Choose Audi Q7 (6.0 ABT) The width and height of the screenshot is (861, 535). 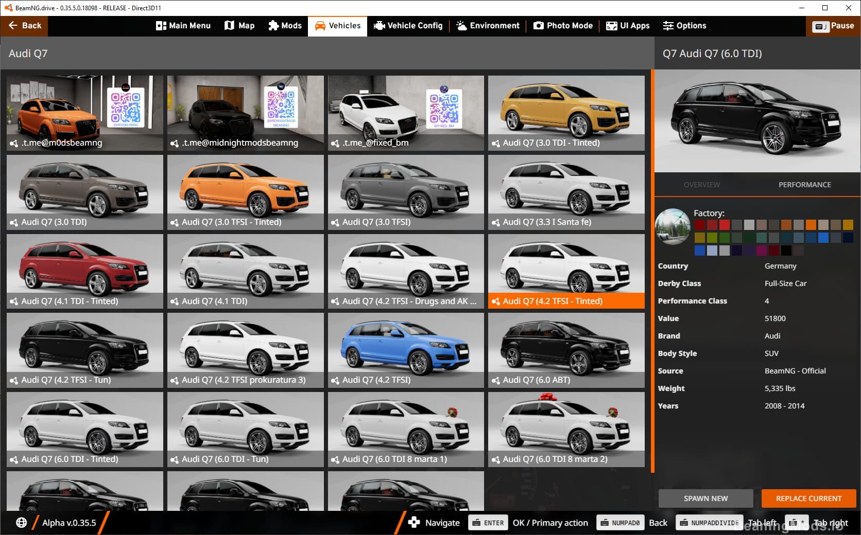tap(566, 350)
